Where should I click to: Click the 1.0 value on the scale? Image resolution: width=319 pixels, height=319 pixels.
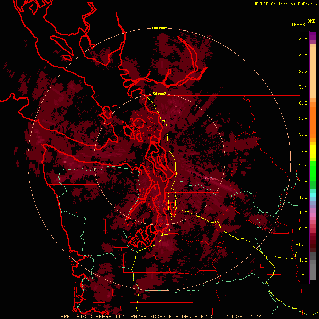[303, 213]
